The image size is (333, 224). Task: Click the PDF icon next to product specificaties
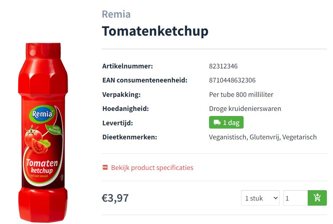[x=105, y=167]
